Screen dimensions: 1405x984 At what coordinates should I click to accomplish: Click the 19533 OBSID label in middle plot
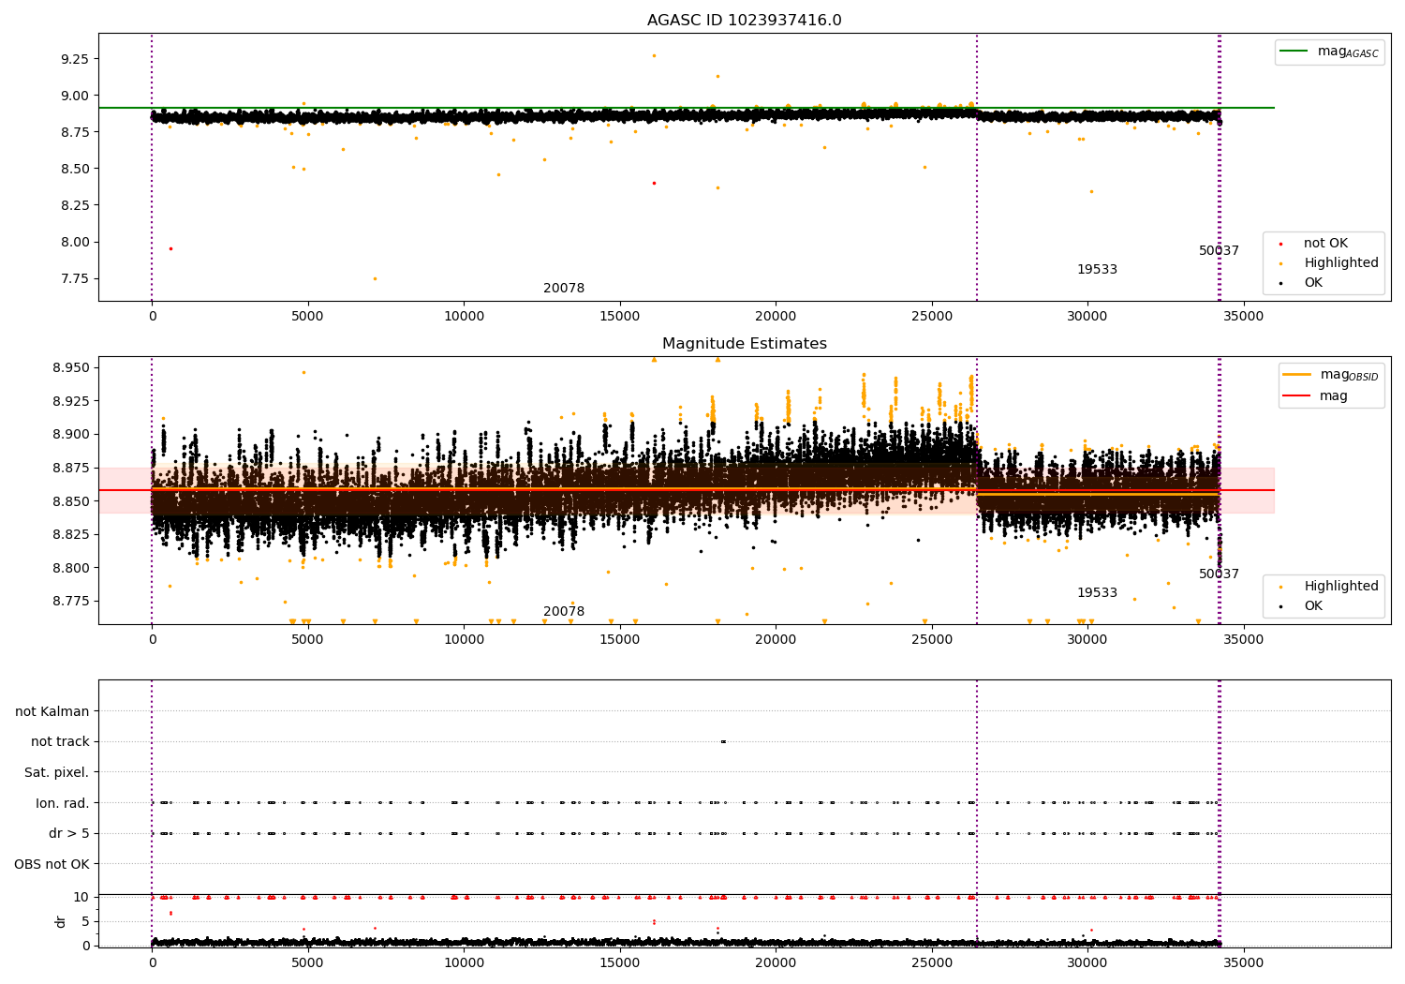click(x=1097, y=593)
